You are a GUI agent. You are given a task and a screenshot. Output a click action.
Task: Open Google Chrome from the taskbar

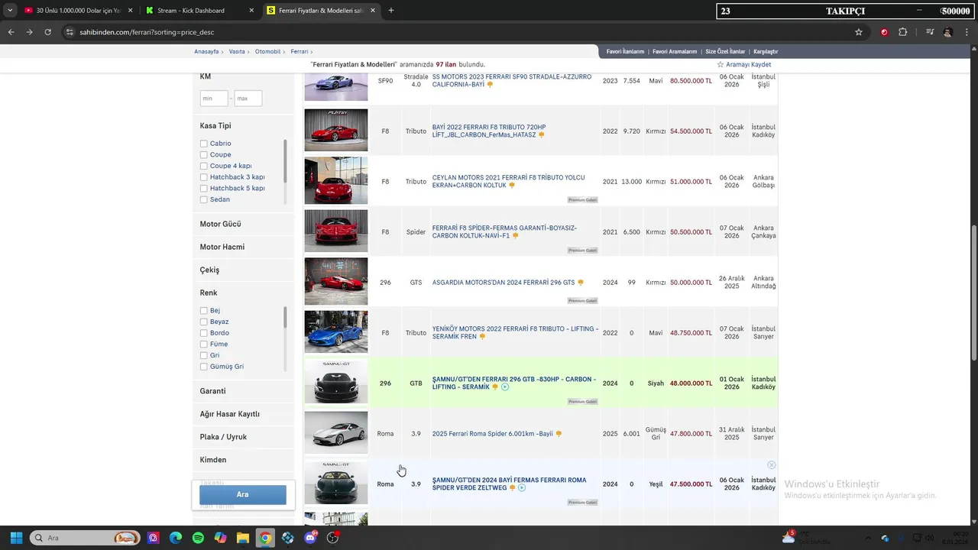(x=264, y=538)
